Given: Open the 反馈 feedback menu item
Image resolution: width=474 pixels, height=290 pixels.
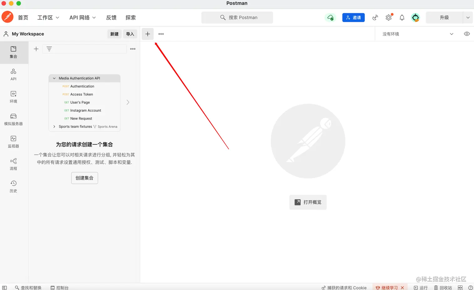Looking at the screenshot, I should point(111,18).
